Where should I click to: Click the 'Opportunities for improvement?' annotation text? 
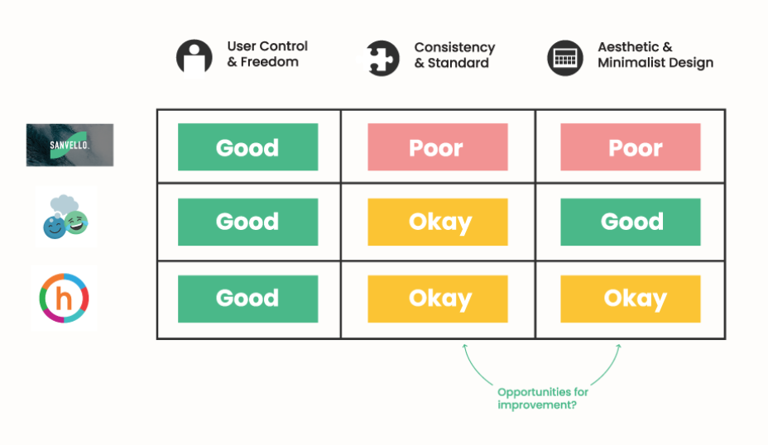542,398
